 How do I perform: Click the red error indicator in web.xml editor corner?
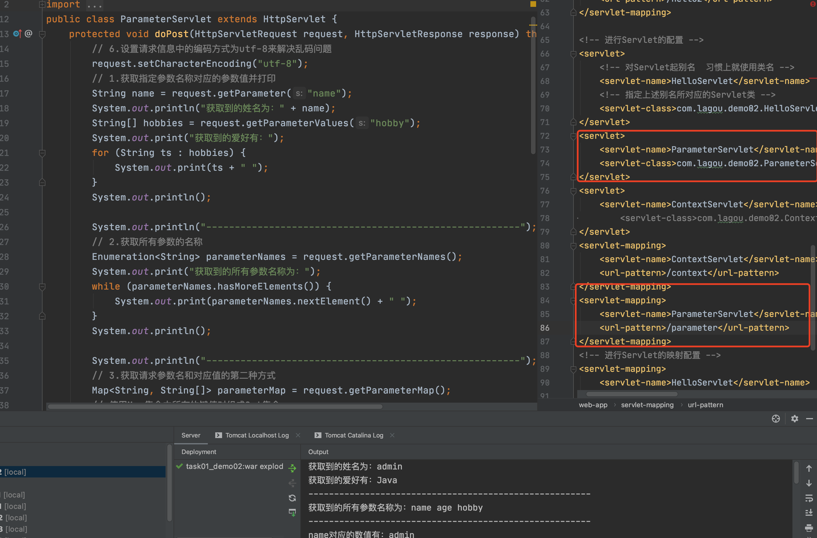point(813,4)
